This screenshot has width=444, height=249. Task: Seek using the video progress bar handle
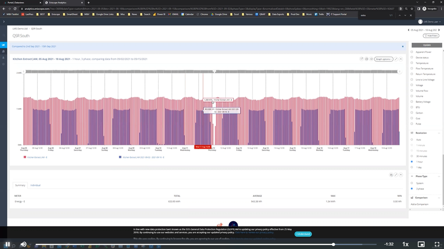333,244
